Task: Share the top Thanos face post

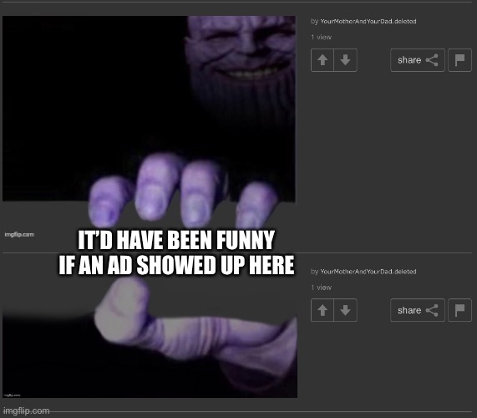Action: pos(418,60)
